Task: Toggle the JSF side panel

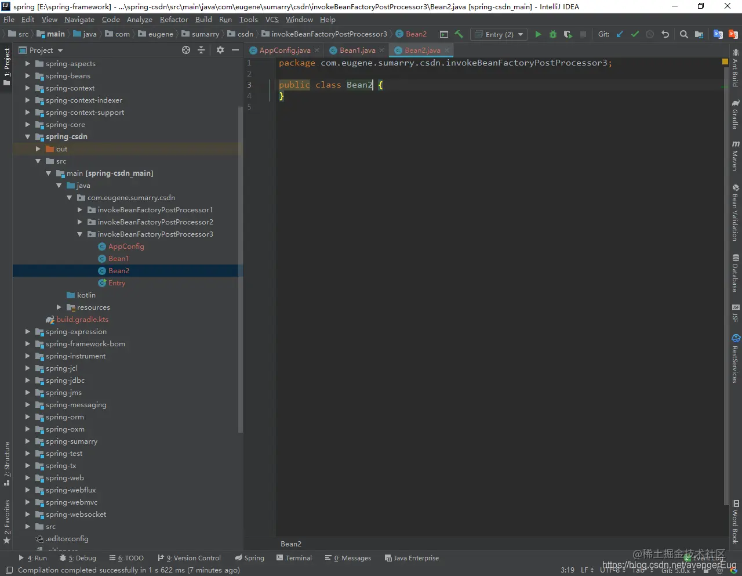Action: tap(735, 313)
